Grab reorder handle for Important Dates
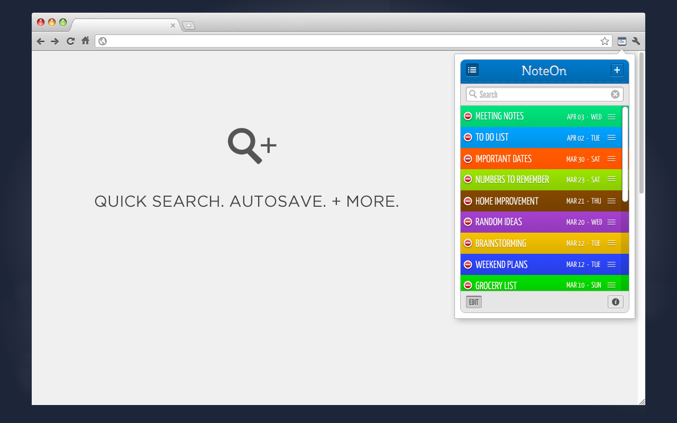This screenshot has width=677, height=423. (611, 159)
